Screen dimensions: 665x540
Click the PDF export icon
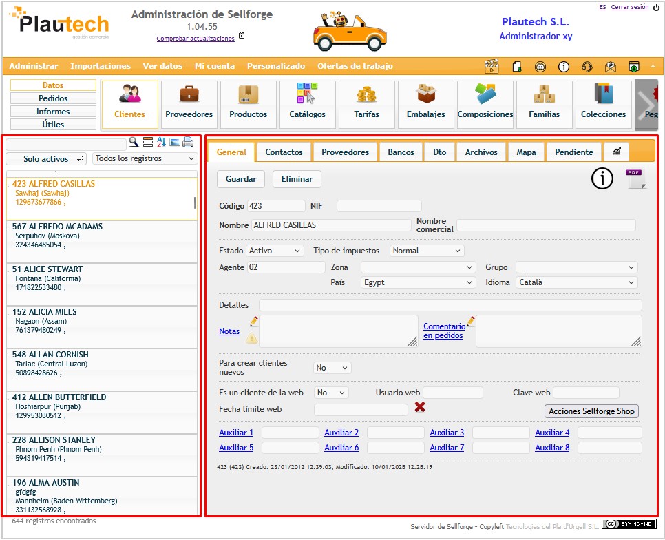pyautogui.click(x=635, y=179)
